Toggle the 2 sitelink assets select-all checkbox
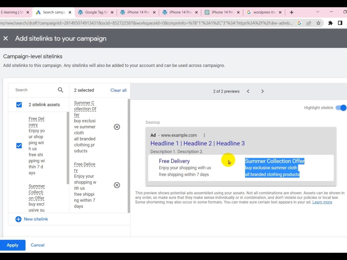This screenshot has height=260, width=347. [19, 105]
